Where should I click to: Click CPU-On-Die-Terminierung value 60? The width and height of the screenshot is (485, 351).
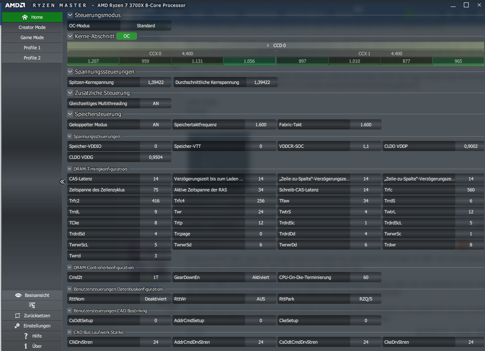pyautogui.click(x=366, y=277)
